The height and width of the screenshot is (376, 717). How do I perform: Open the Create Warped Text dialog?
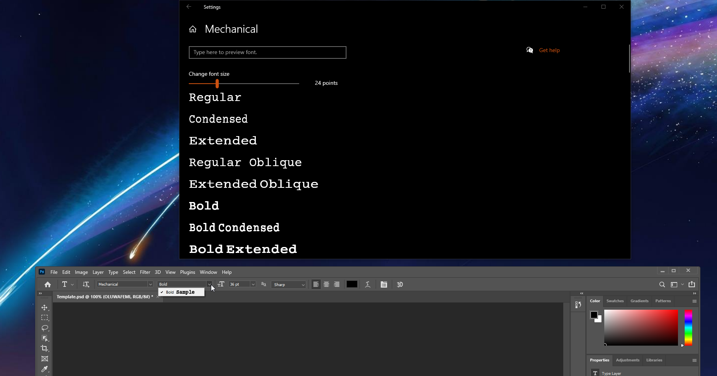(367, 284)
